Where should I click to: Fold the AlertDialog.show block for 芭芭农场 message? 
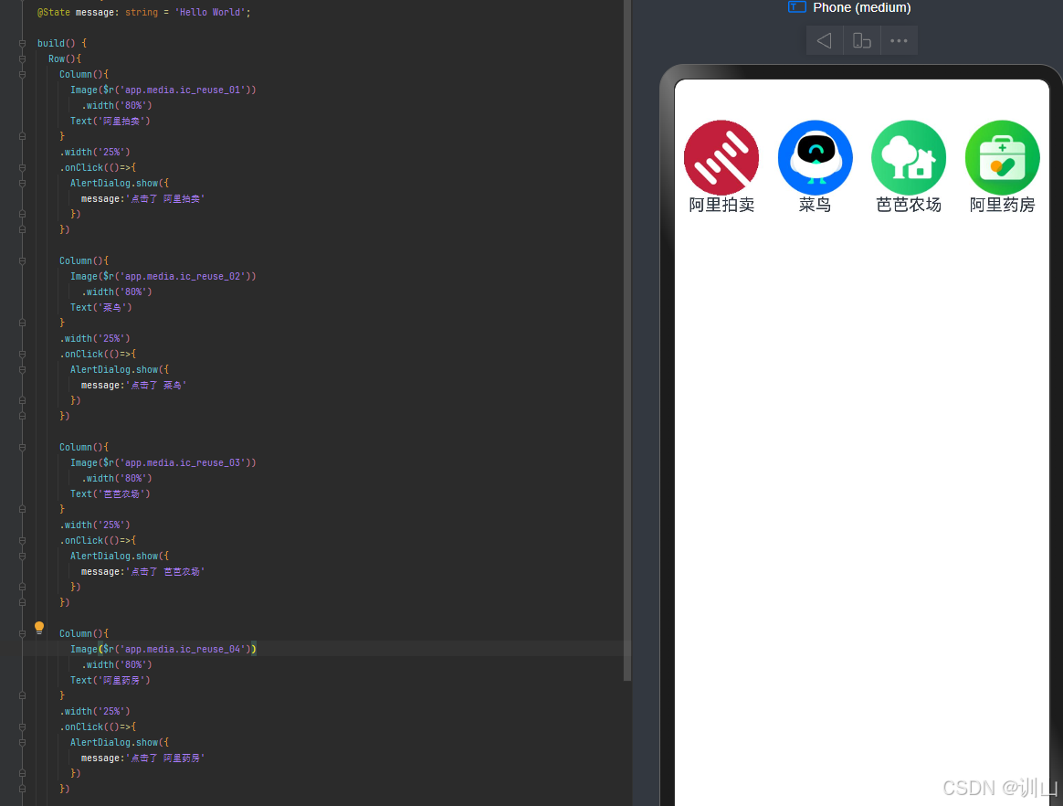point(22,557)
